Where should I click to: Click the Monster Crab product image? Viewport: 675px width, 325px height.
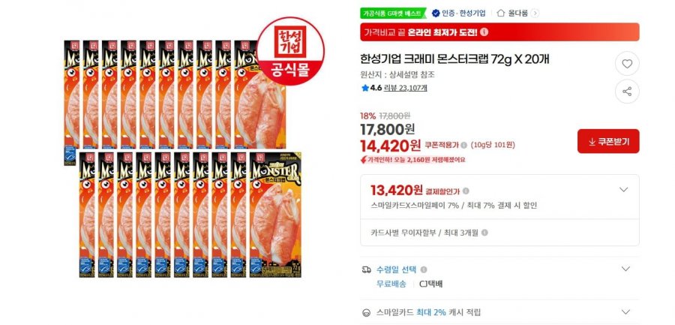182,158
